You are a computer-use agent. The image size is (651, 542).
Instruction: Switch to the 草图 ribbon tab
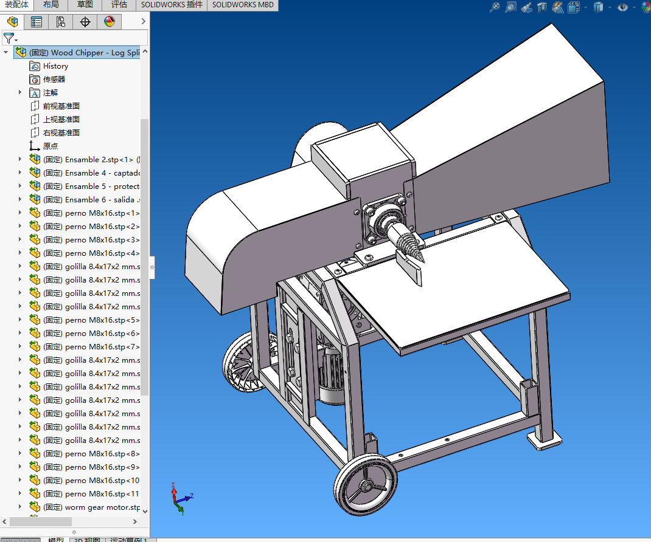coord(85,5)
